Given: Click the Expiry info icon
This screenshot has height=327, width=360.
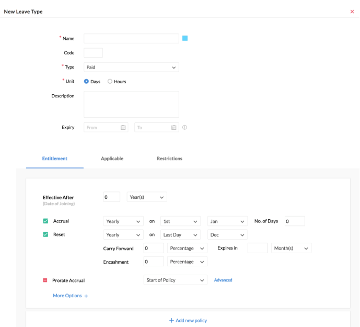Looking at the screenshot, I should pyautogui.click(x=185, y=127).
